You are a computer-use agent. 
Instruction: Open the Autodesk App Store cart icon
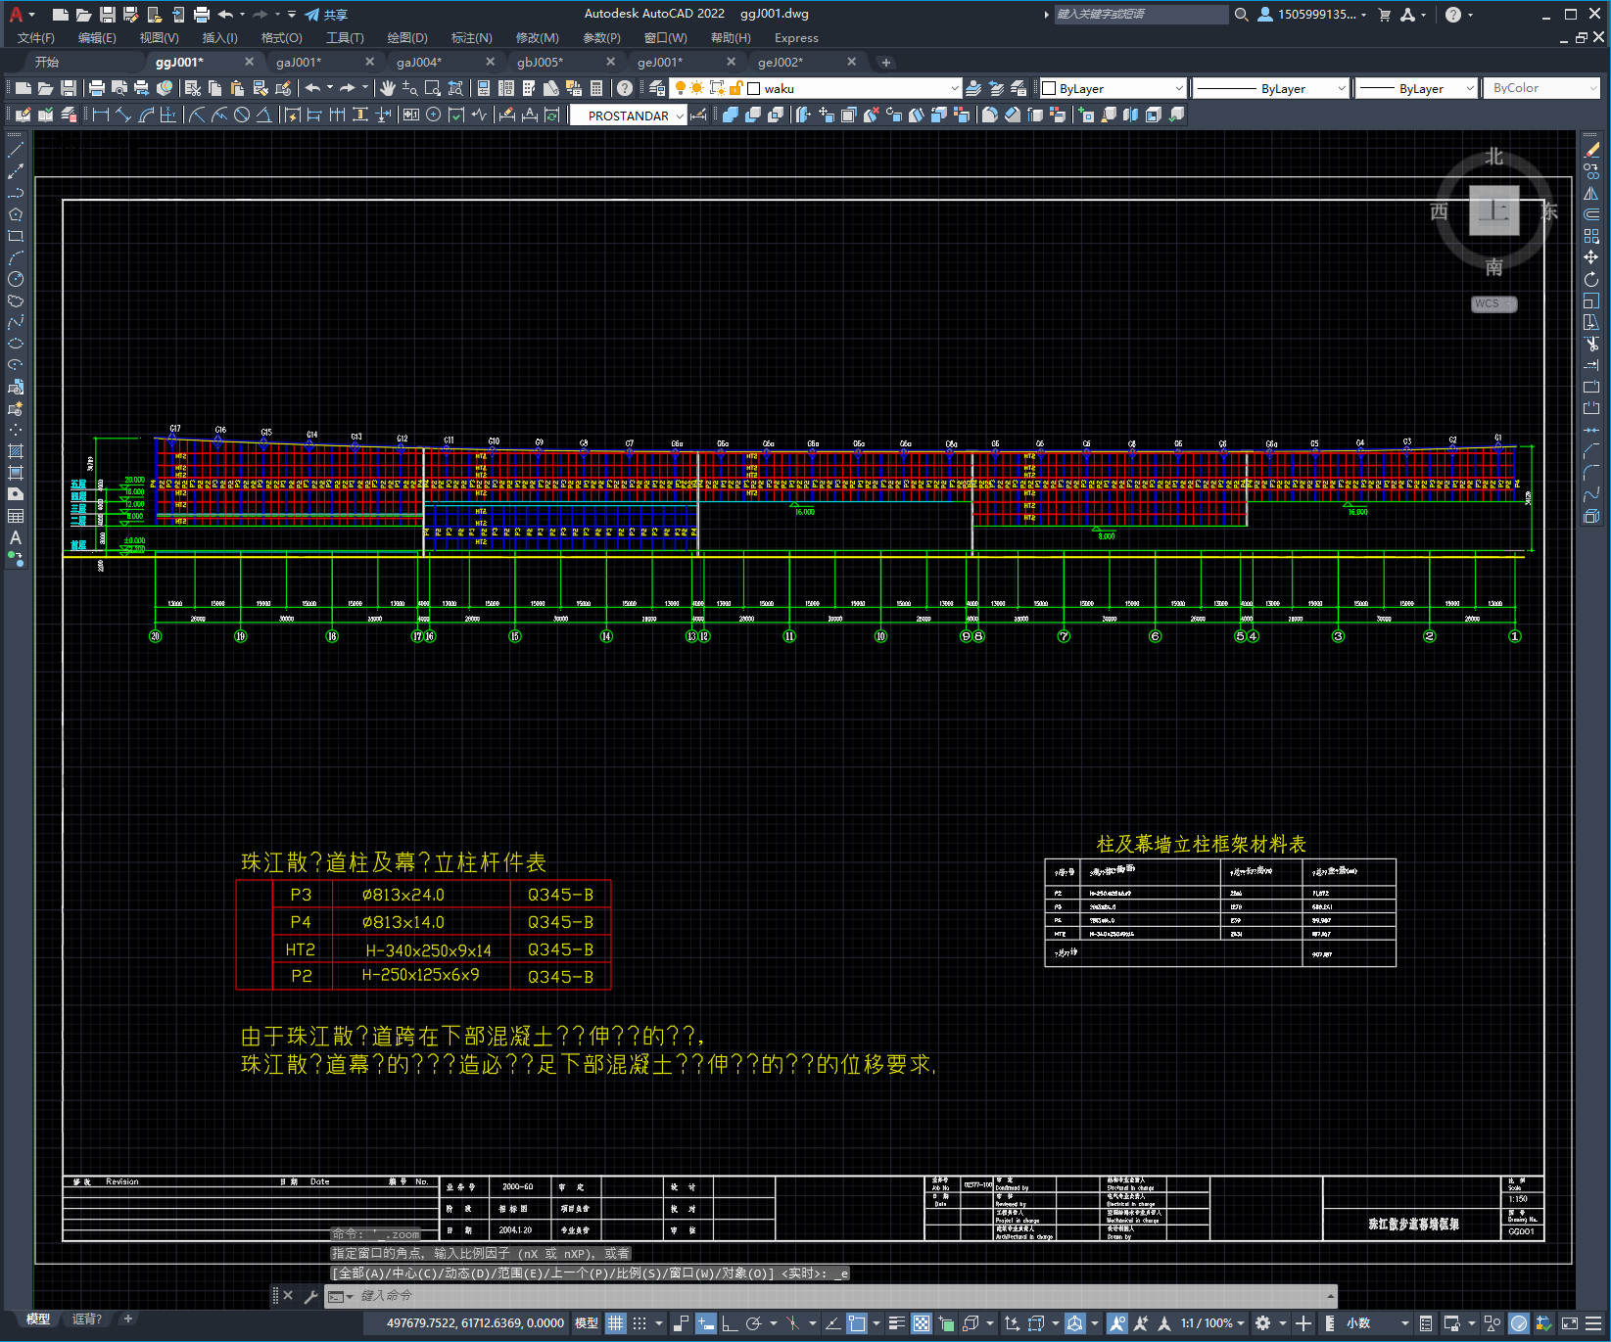pyautogui.click(x=1385, y=15)
